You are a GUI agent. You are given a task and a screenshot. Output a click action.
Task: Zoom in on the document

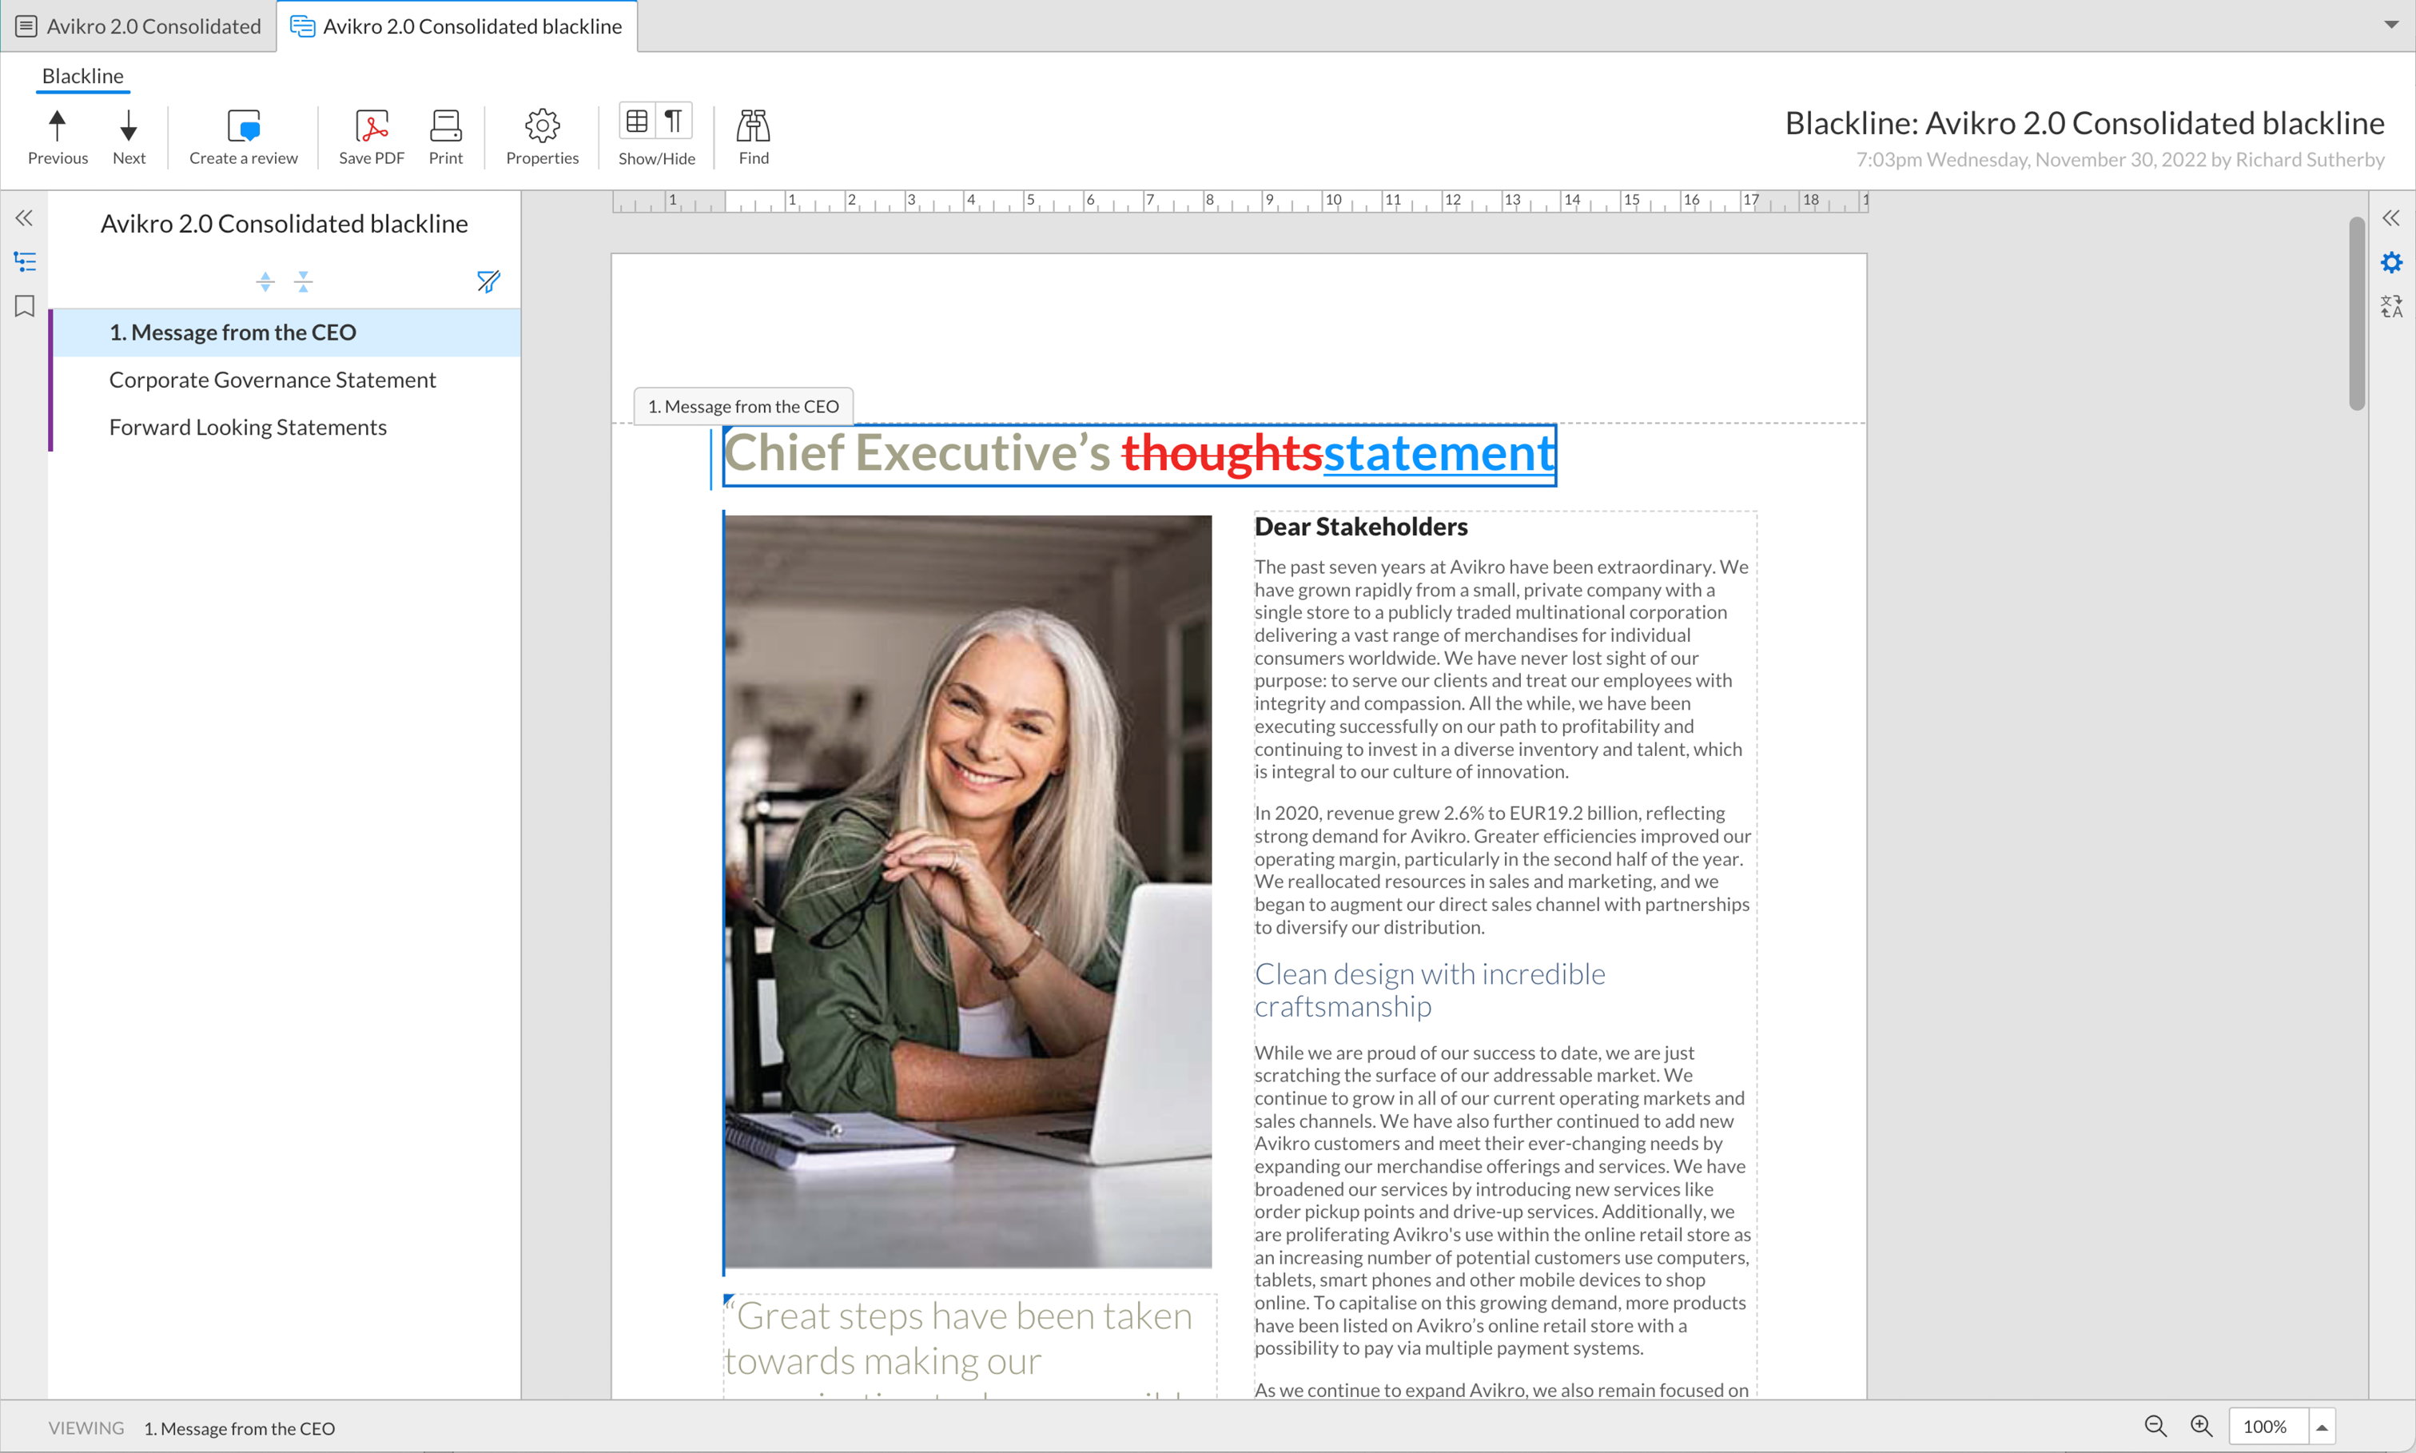point(2202,1427)
